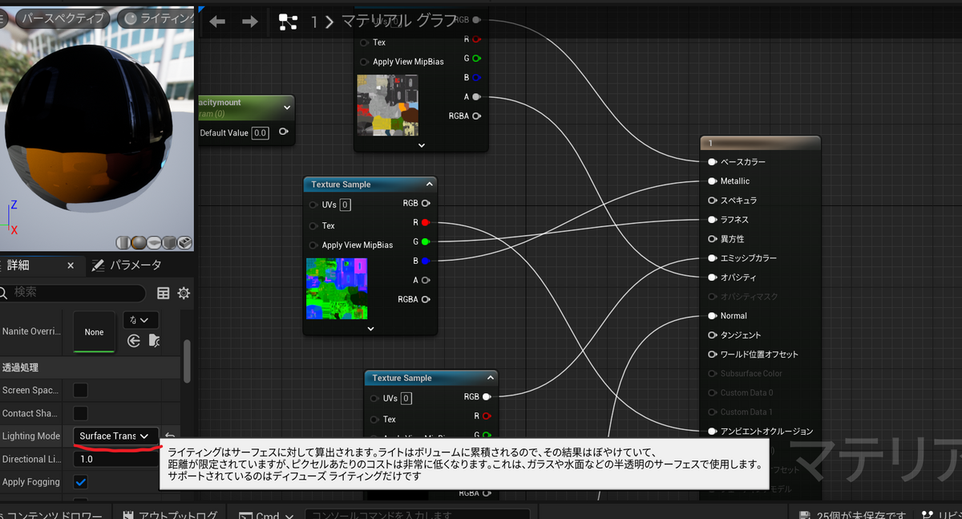
Task: Browse to Nanite Override asset icon
Action: [154, 341]
